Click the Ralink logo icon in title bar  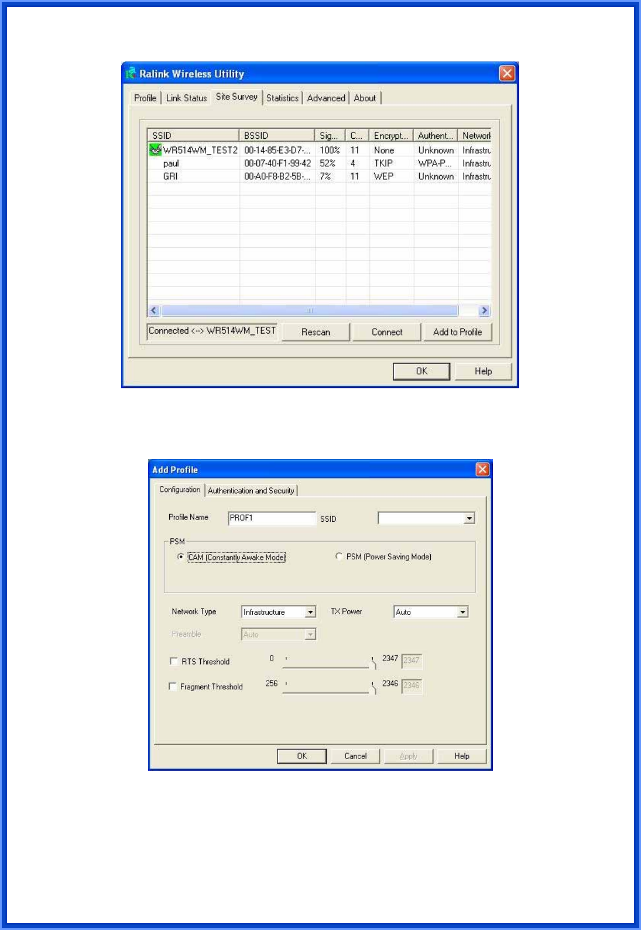(x=131, y=73)
